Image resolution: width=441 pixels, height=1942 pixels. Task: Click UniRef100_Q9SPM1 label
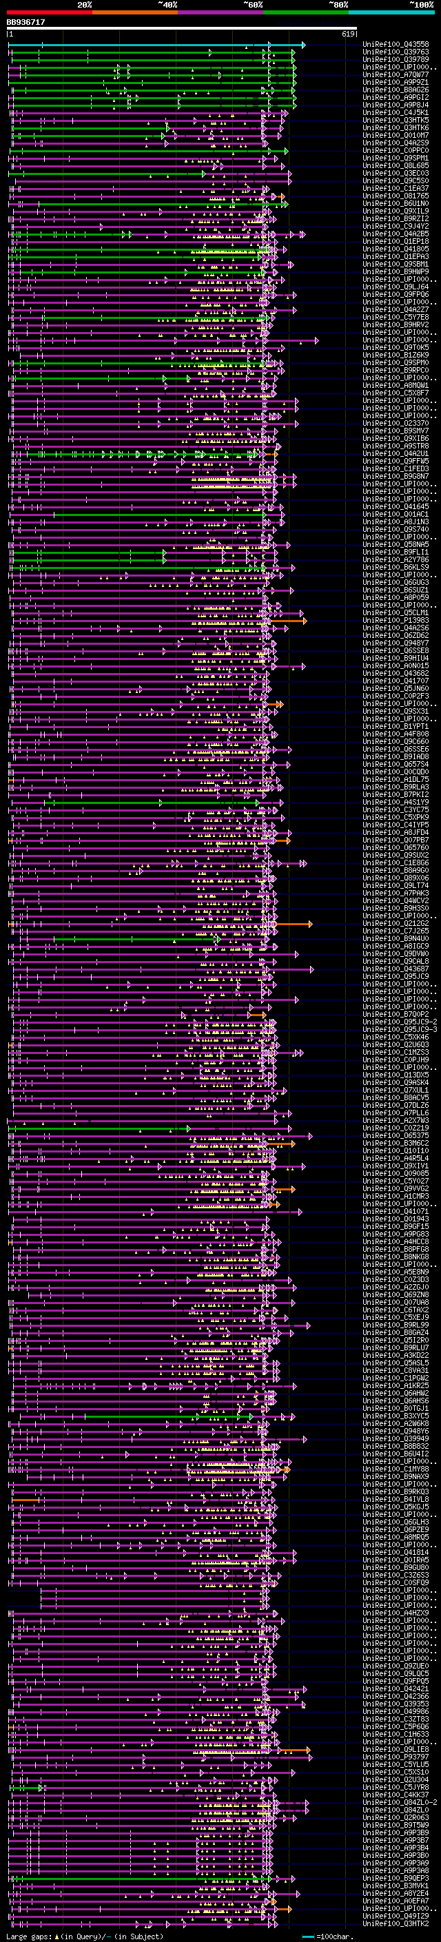[x=396, y=158]
